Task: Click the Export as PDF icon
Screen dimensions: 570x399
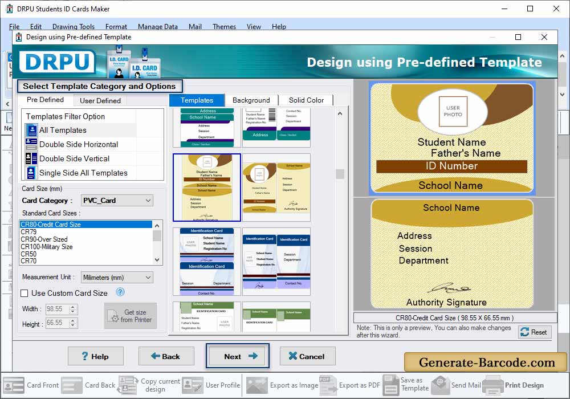Action: coord(328,385)
